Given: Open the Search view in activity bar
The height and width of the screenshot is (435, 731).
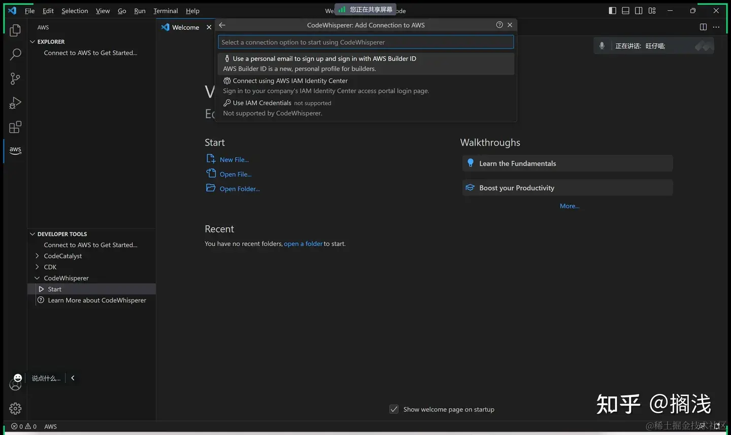Looking at the screenshot, I should (15, 54).
